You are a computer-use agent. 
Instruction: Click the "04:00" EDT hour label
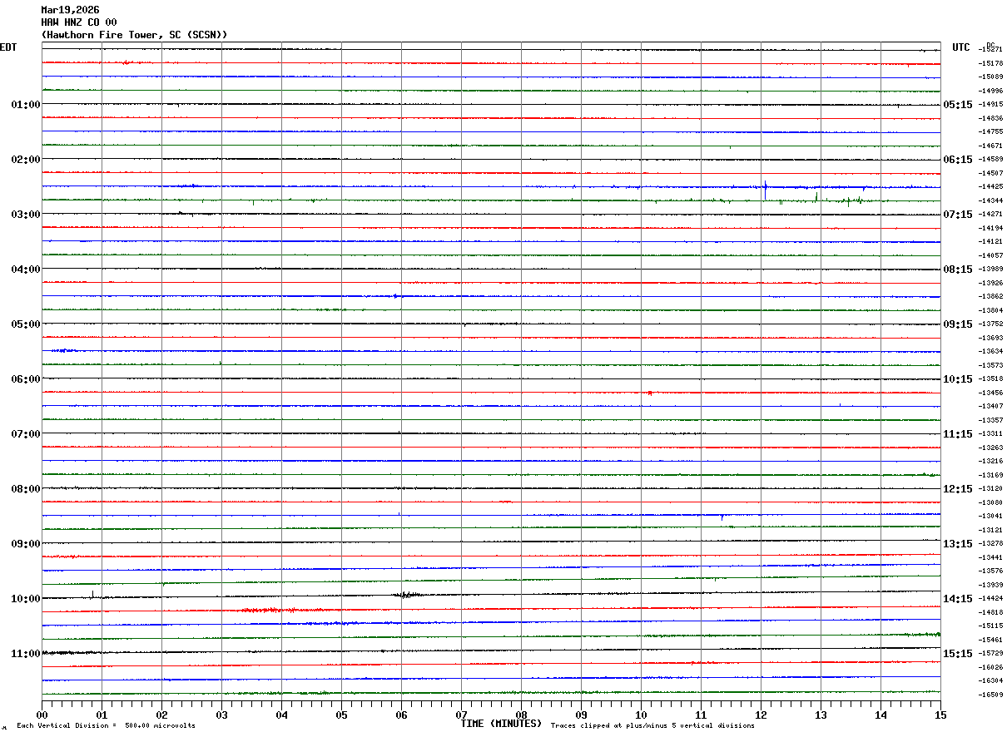coord(26,270)
